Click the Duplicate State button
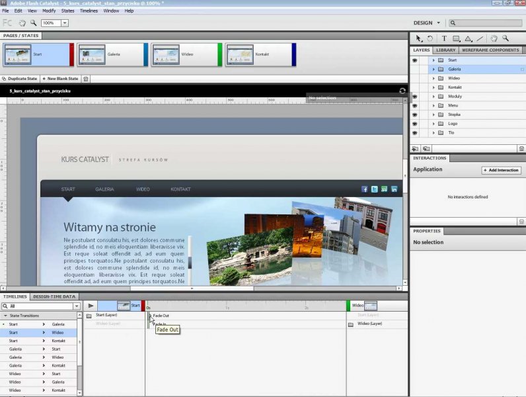526x397 pixels. coord(20,79)
